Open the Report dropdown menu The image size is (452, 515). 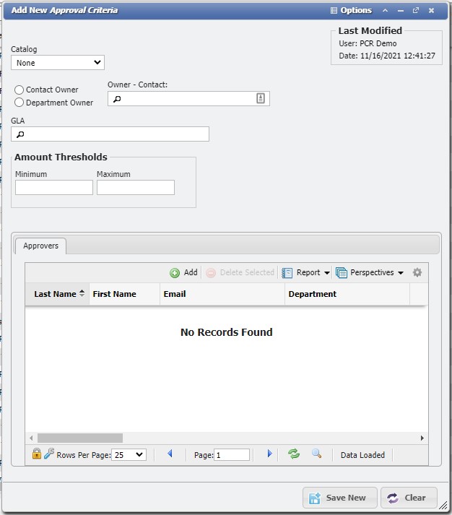click(x=305, y=272)
